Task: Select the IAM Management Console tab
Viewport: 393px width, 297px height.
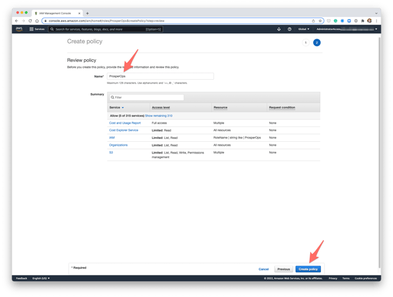Action: tap(57, 13)
